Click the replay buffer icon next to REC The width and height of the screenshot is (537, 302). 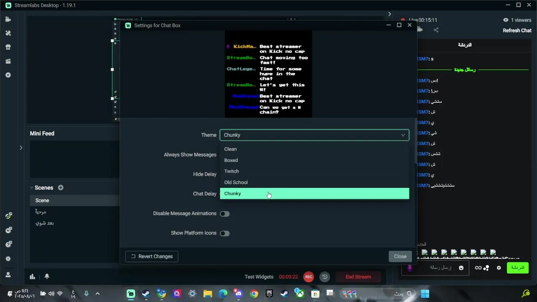tap(325, 277)
